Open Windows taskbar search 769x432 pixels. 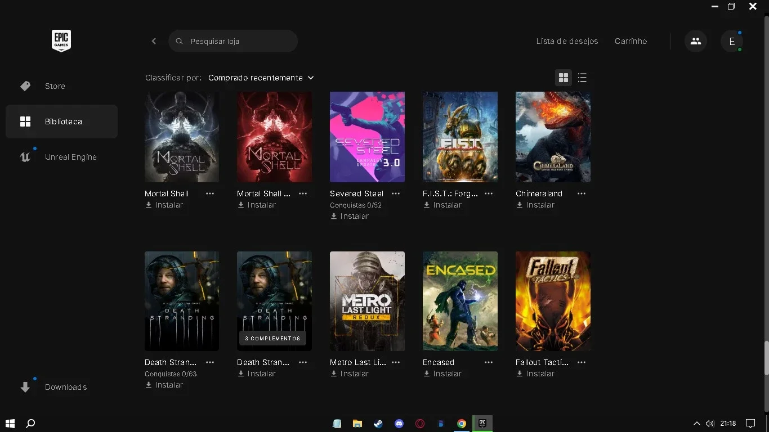pyautogui.click(x=31, y=424)
